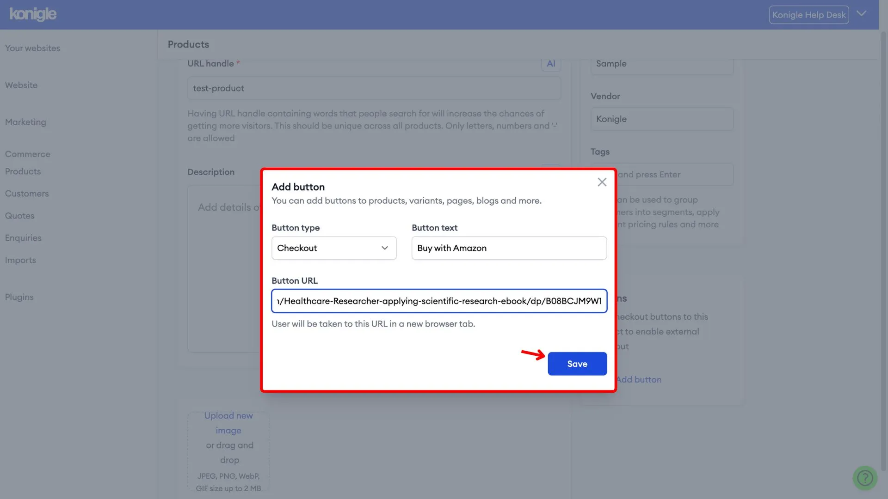Open the Website sidebar section
888x499 pixels.
(21, 85)
